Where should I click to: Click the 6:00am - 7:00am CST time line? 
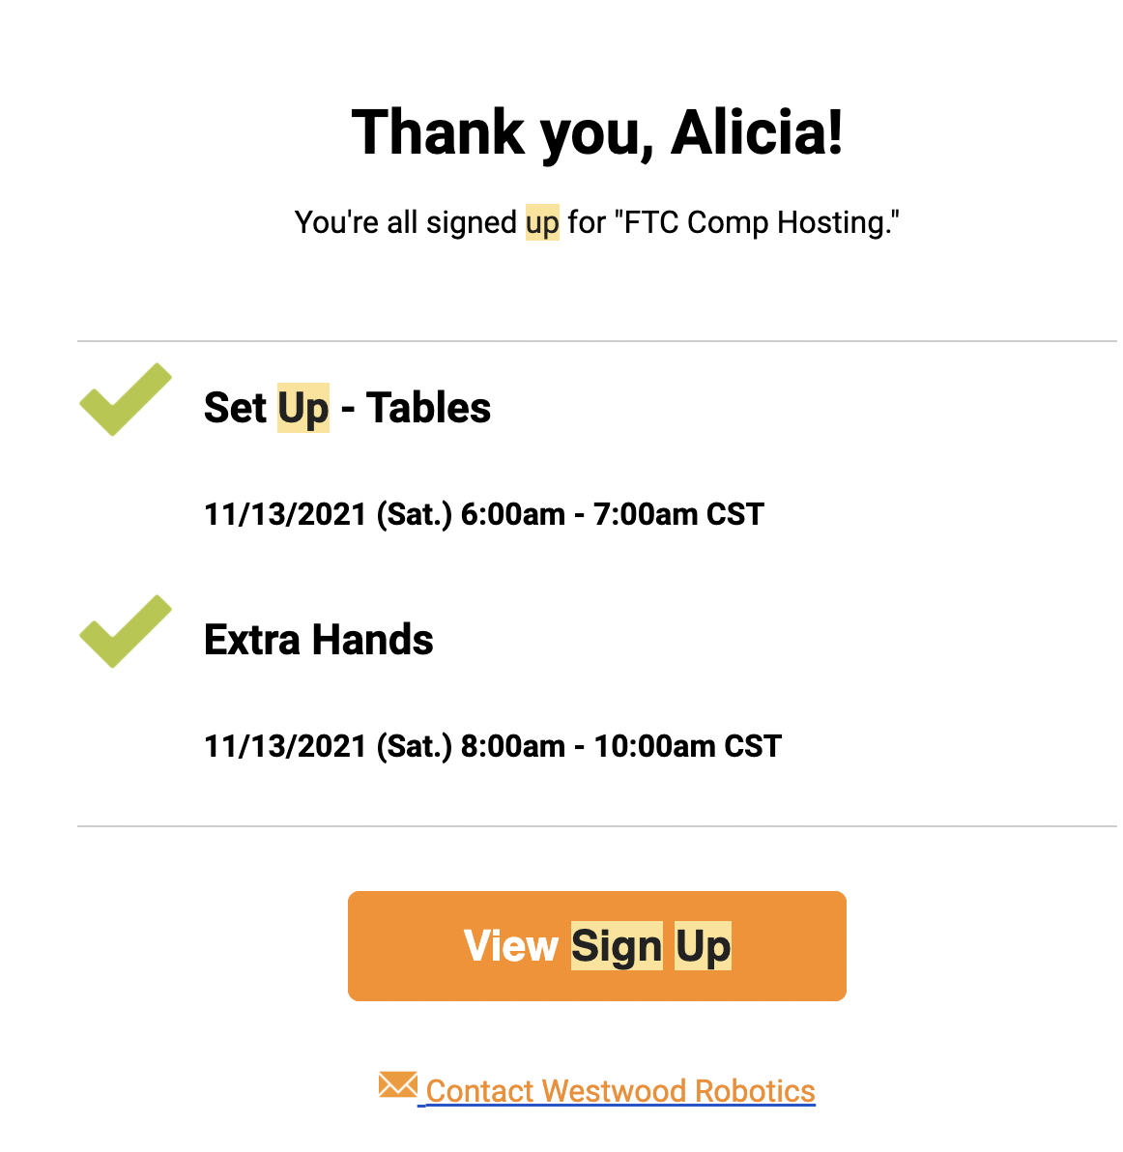coord(484,514)
